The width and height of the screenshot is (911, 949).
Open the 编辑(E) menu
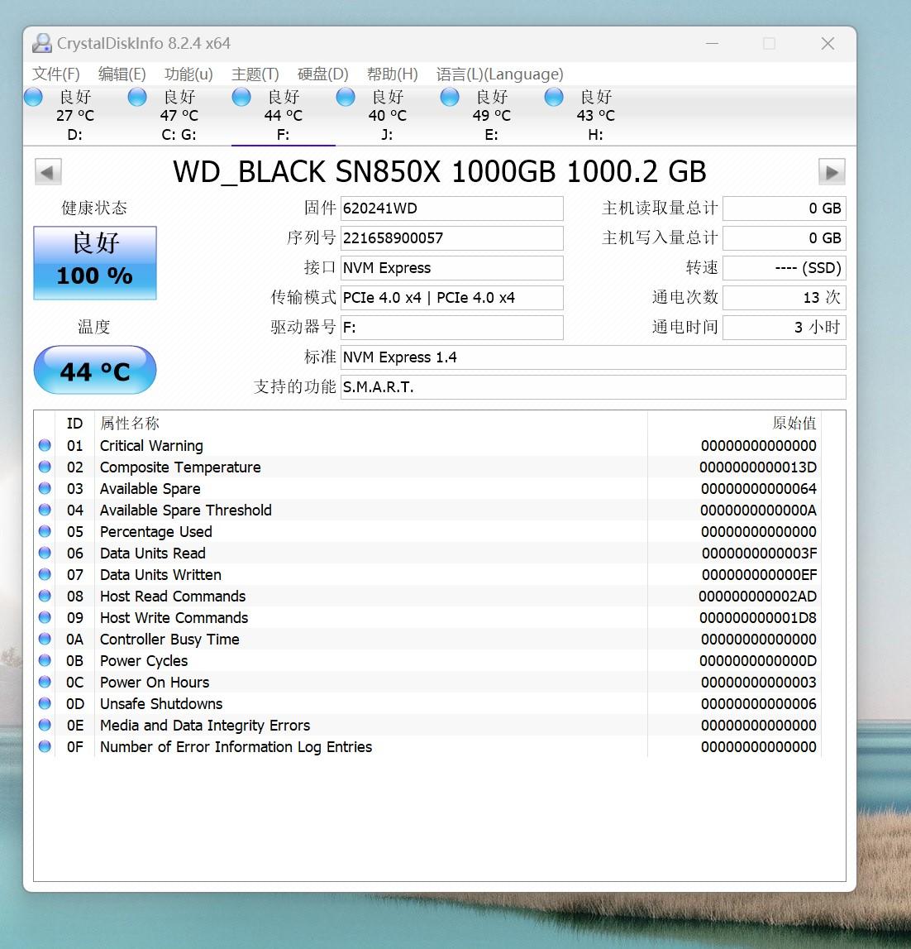[122, 74]
